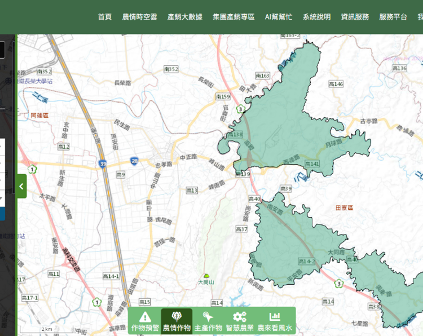Open the 農情時空雲 menu

click(139, 17)
